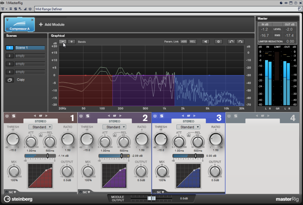Toggle band 3 power button
This screenshot has height=205, width=303.
click(155, 116)
